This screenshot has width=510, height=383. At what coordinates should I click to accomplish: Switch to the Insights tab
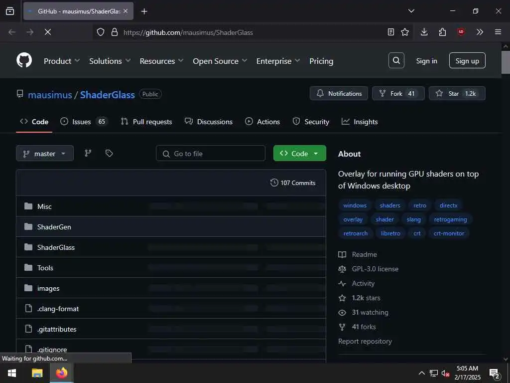(360, 122)
